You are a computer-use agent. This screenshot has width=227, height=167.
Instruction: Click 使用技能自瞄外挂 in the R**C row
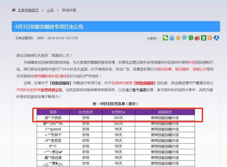(x=165, y=146)
